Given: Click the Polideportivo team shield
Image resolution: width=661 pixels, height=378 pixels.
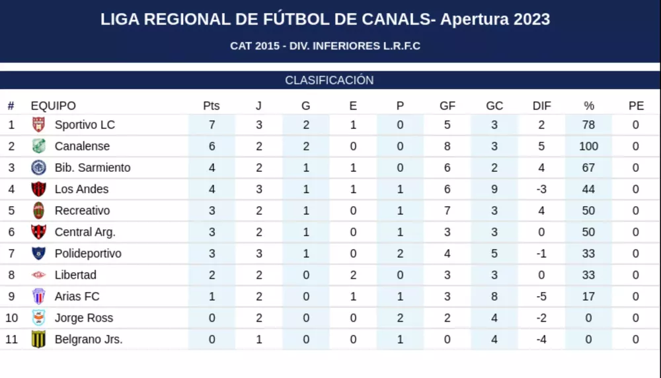Looking at the screenshot, I should pos(38,253).
